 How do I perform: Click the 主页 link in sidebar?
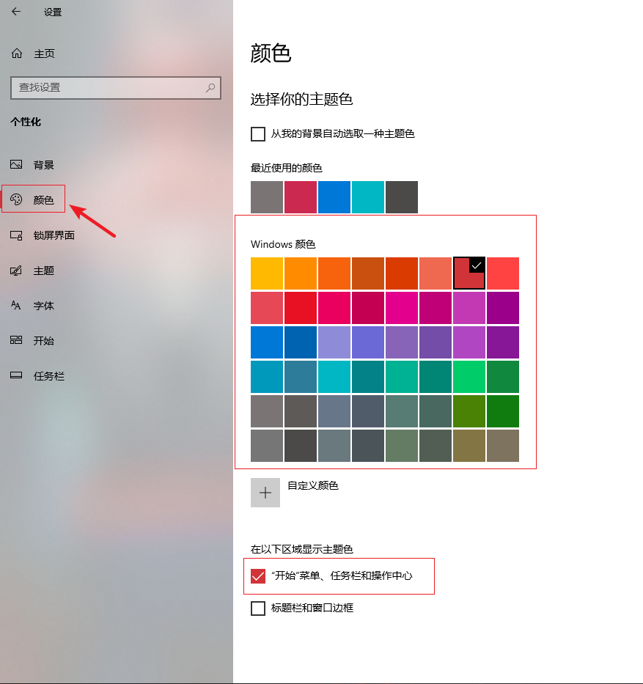44,54
